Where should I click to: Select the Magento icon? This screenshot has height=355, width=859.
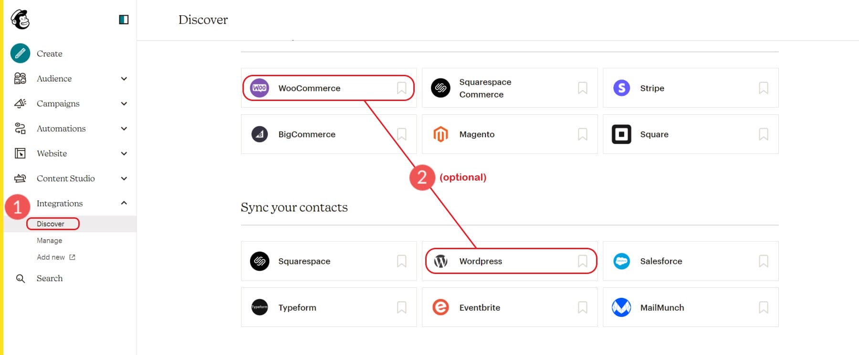coord(440,134)
